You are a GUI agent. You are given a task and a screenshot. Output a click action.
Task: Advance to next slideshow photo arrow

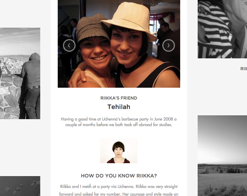click(x=169, y=45)
